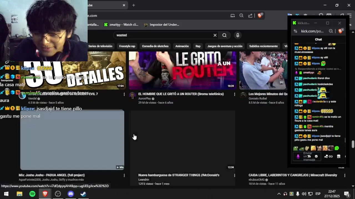Click the 'Enviar un mensaje' chat box

pyautogui.click(x=307, y=156)
